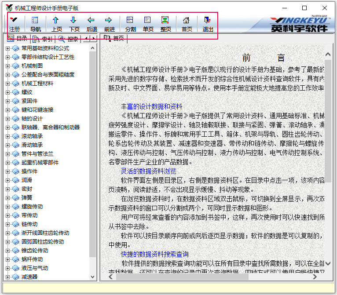Open the 联轴器、离合器和制动器 entry
This screenshot has width=337, height=295.
click(51, 127)
